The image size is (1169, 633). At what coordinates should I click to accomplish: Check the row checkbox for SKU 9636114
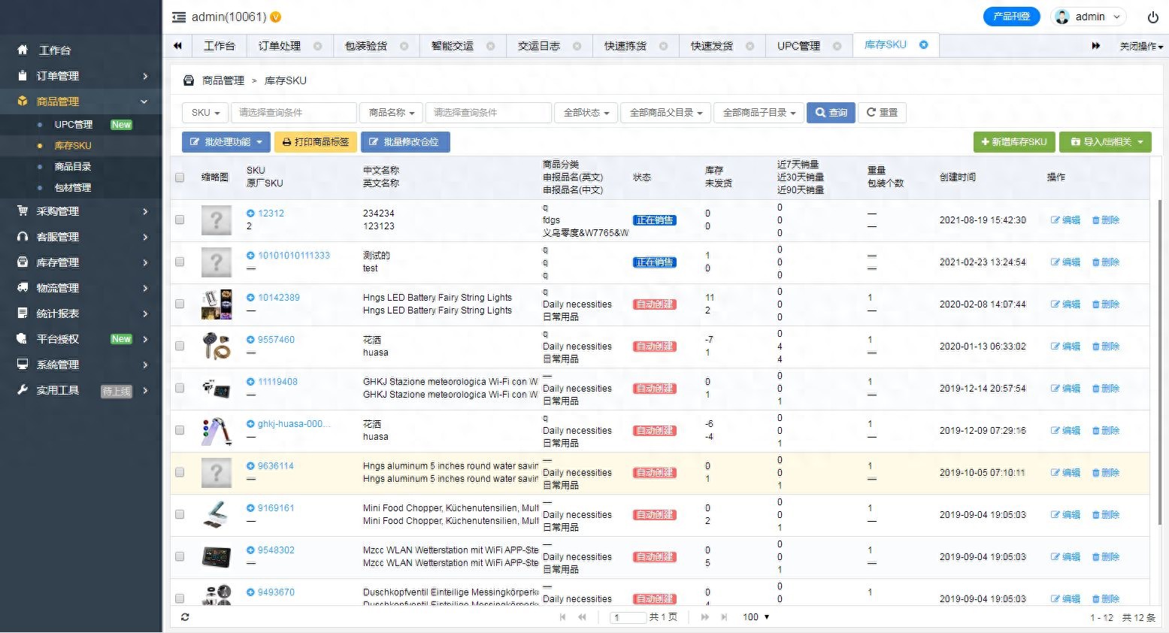click(180, 472)
